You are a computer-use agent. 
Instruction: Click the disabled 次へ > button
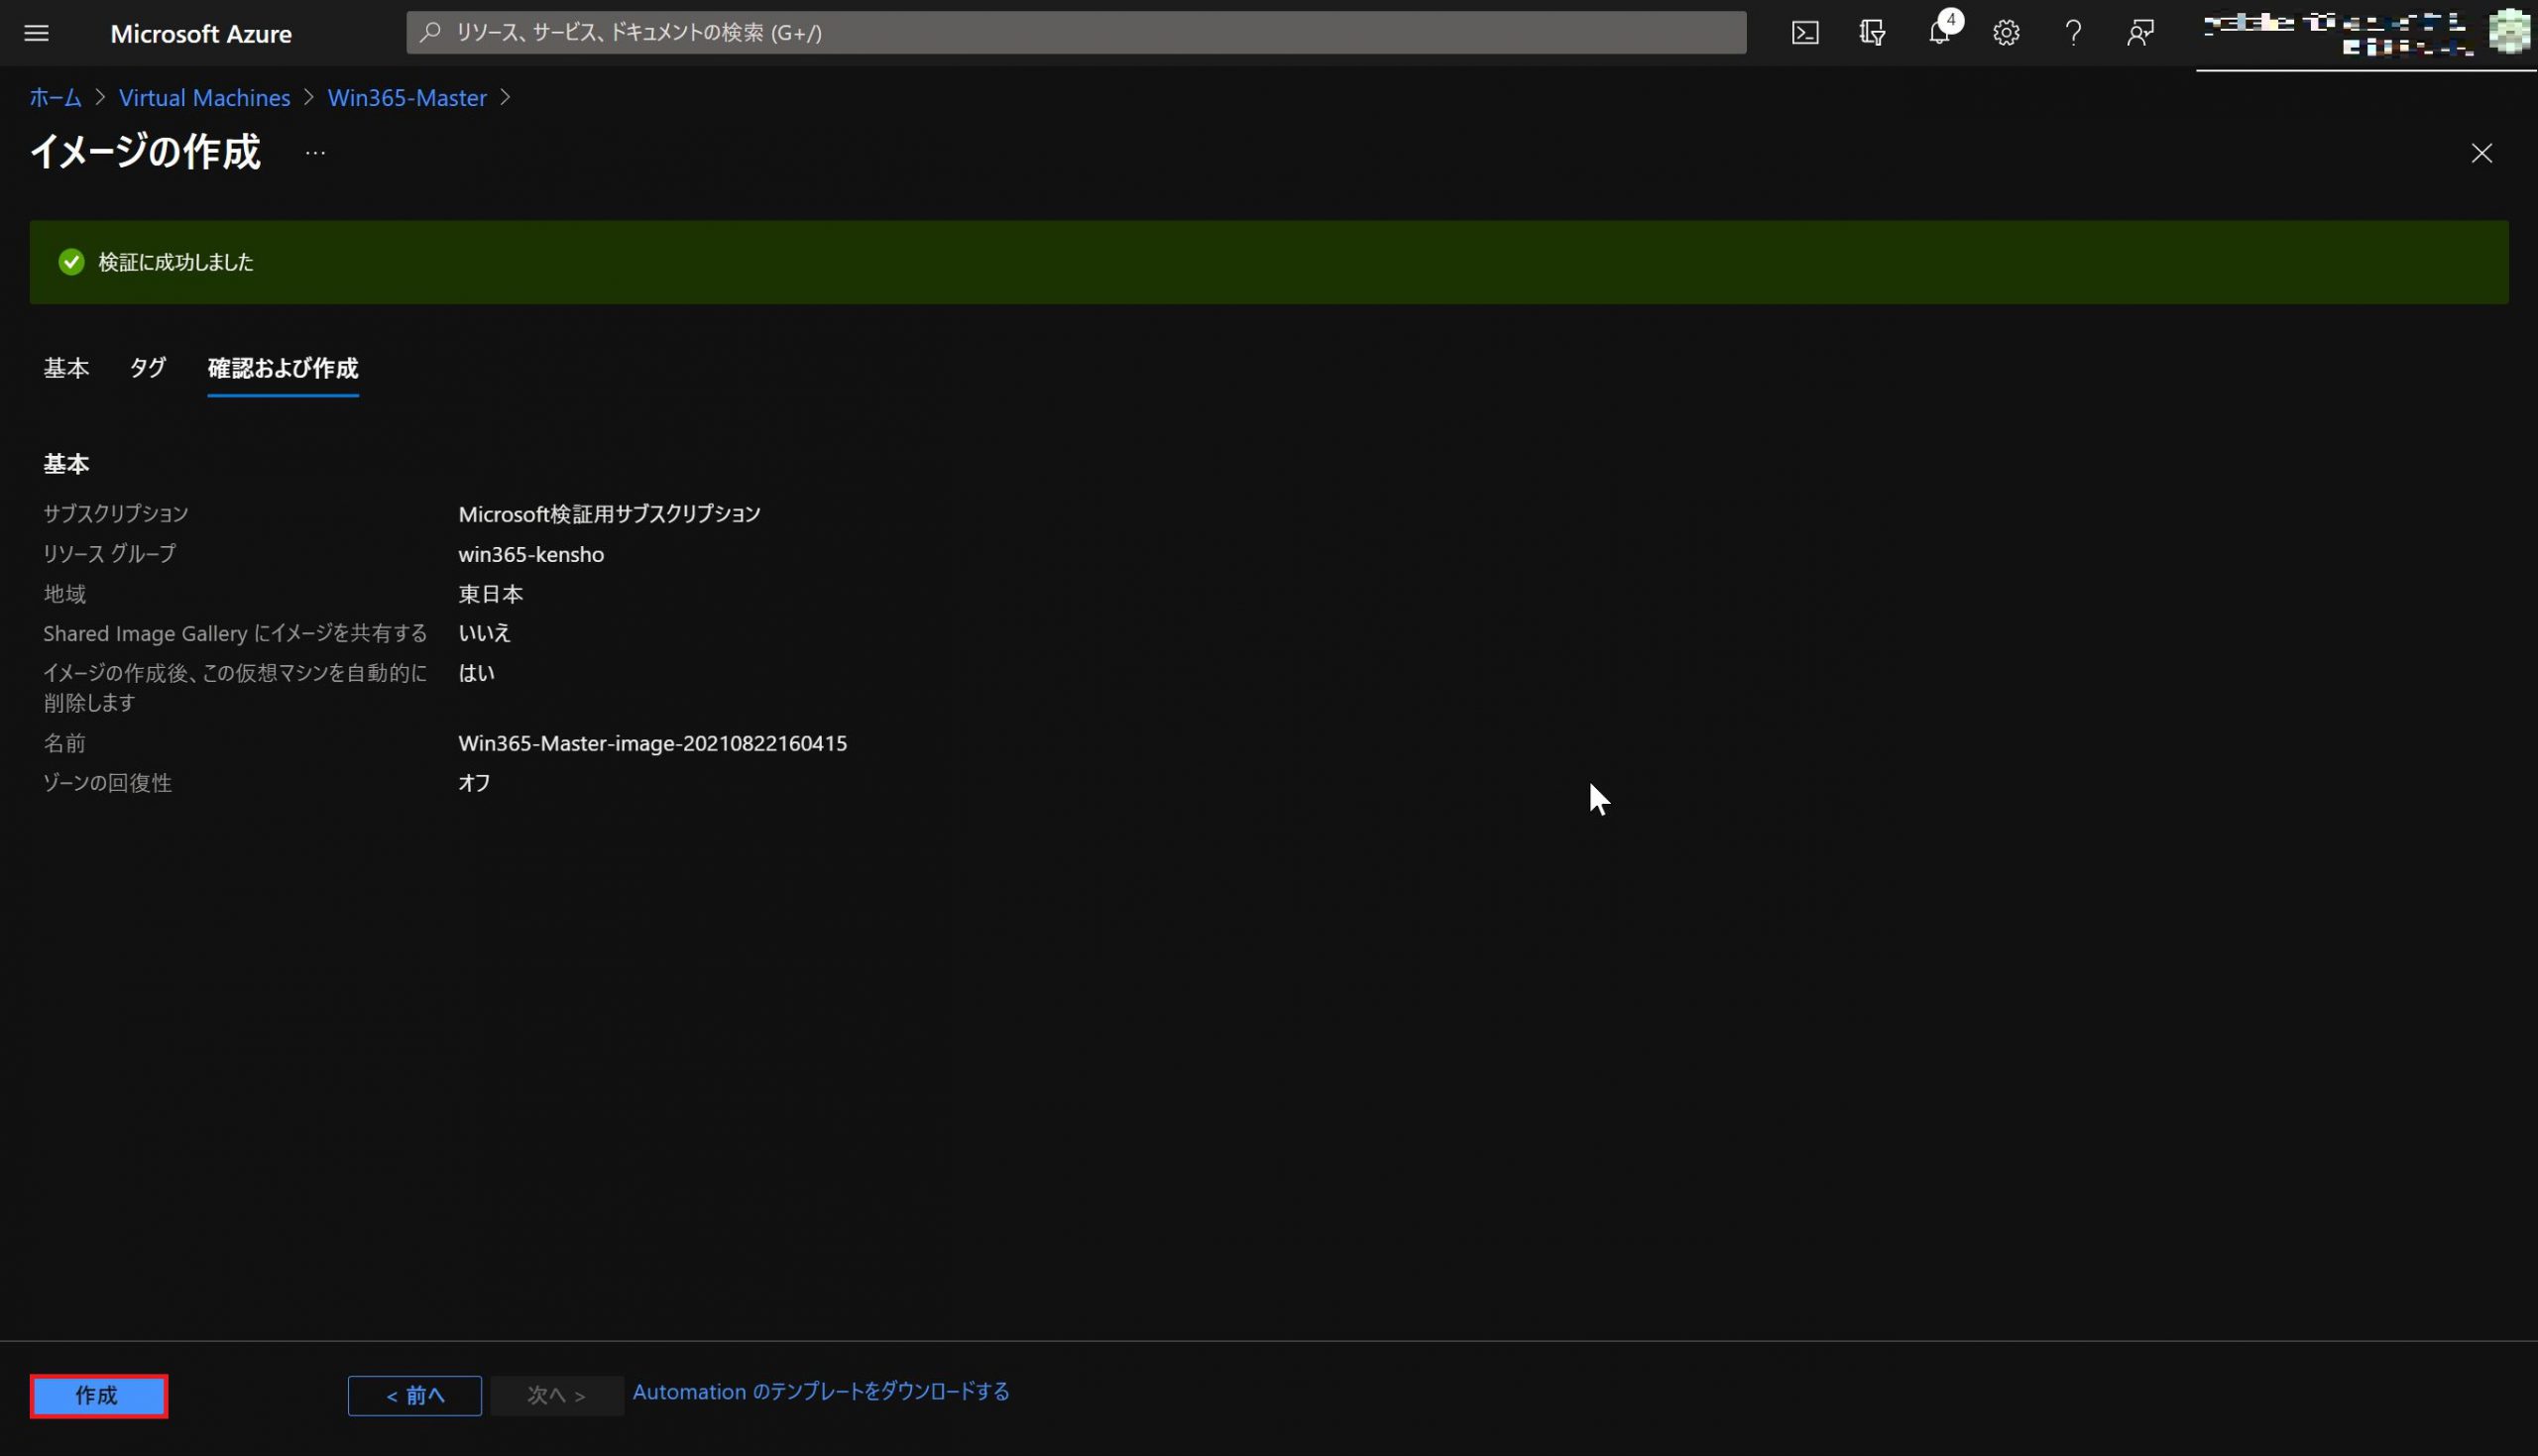point(557,1396)
